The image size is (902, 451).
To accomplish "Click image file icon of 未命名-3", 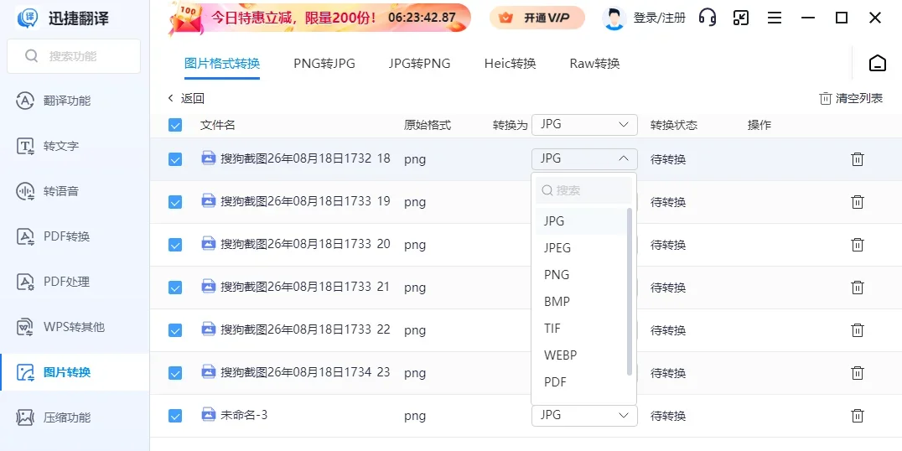I will [208, 414].
